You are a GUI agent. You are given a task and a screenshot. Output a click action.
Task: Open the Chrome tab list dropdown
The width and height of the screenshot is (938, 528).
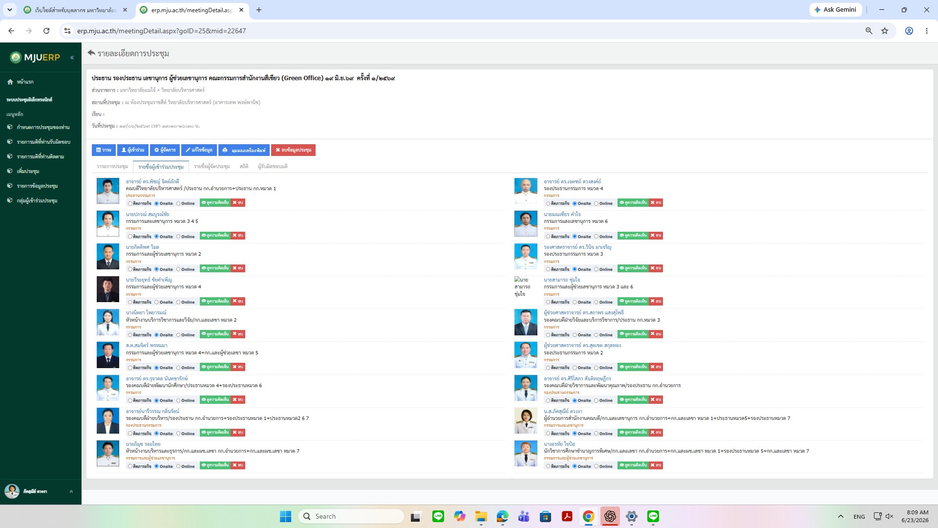[10, 10]
